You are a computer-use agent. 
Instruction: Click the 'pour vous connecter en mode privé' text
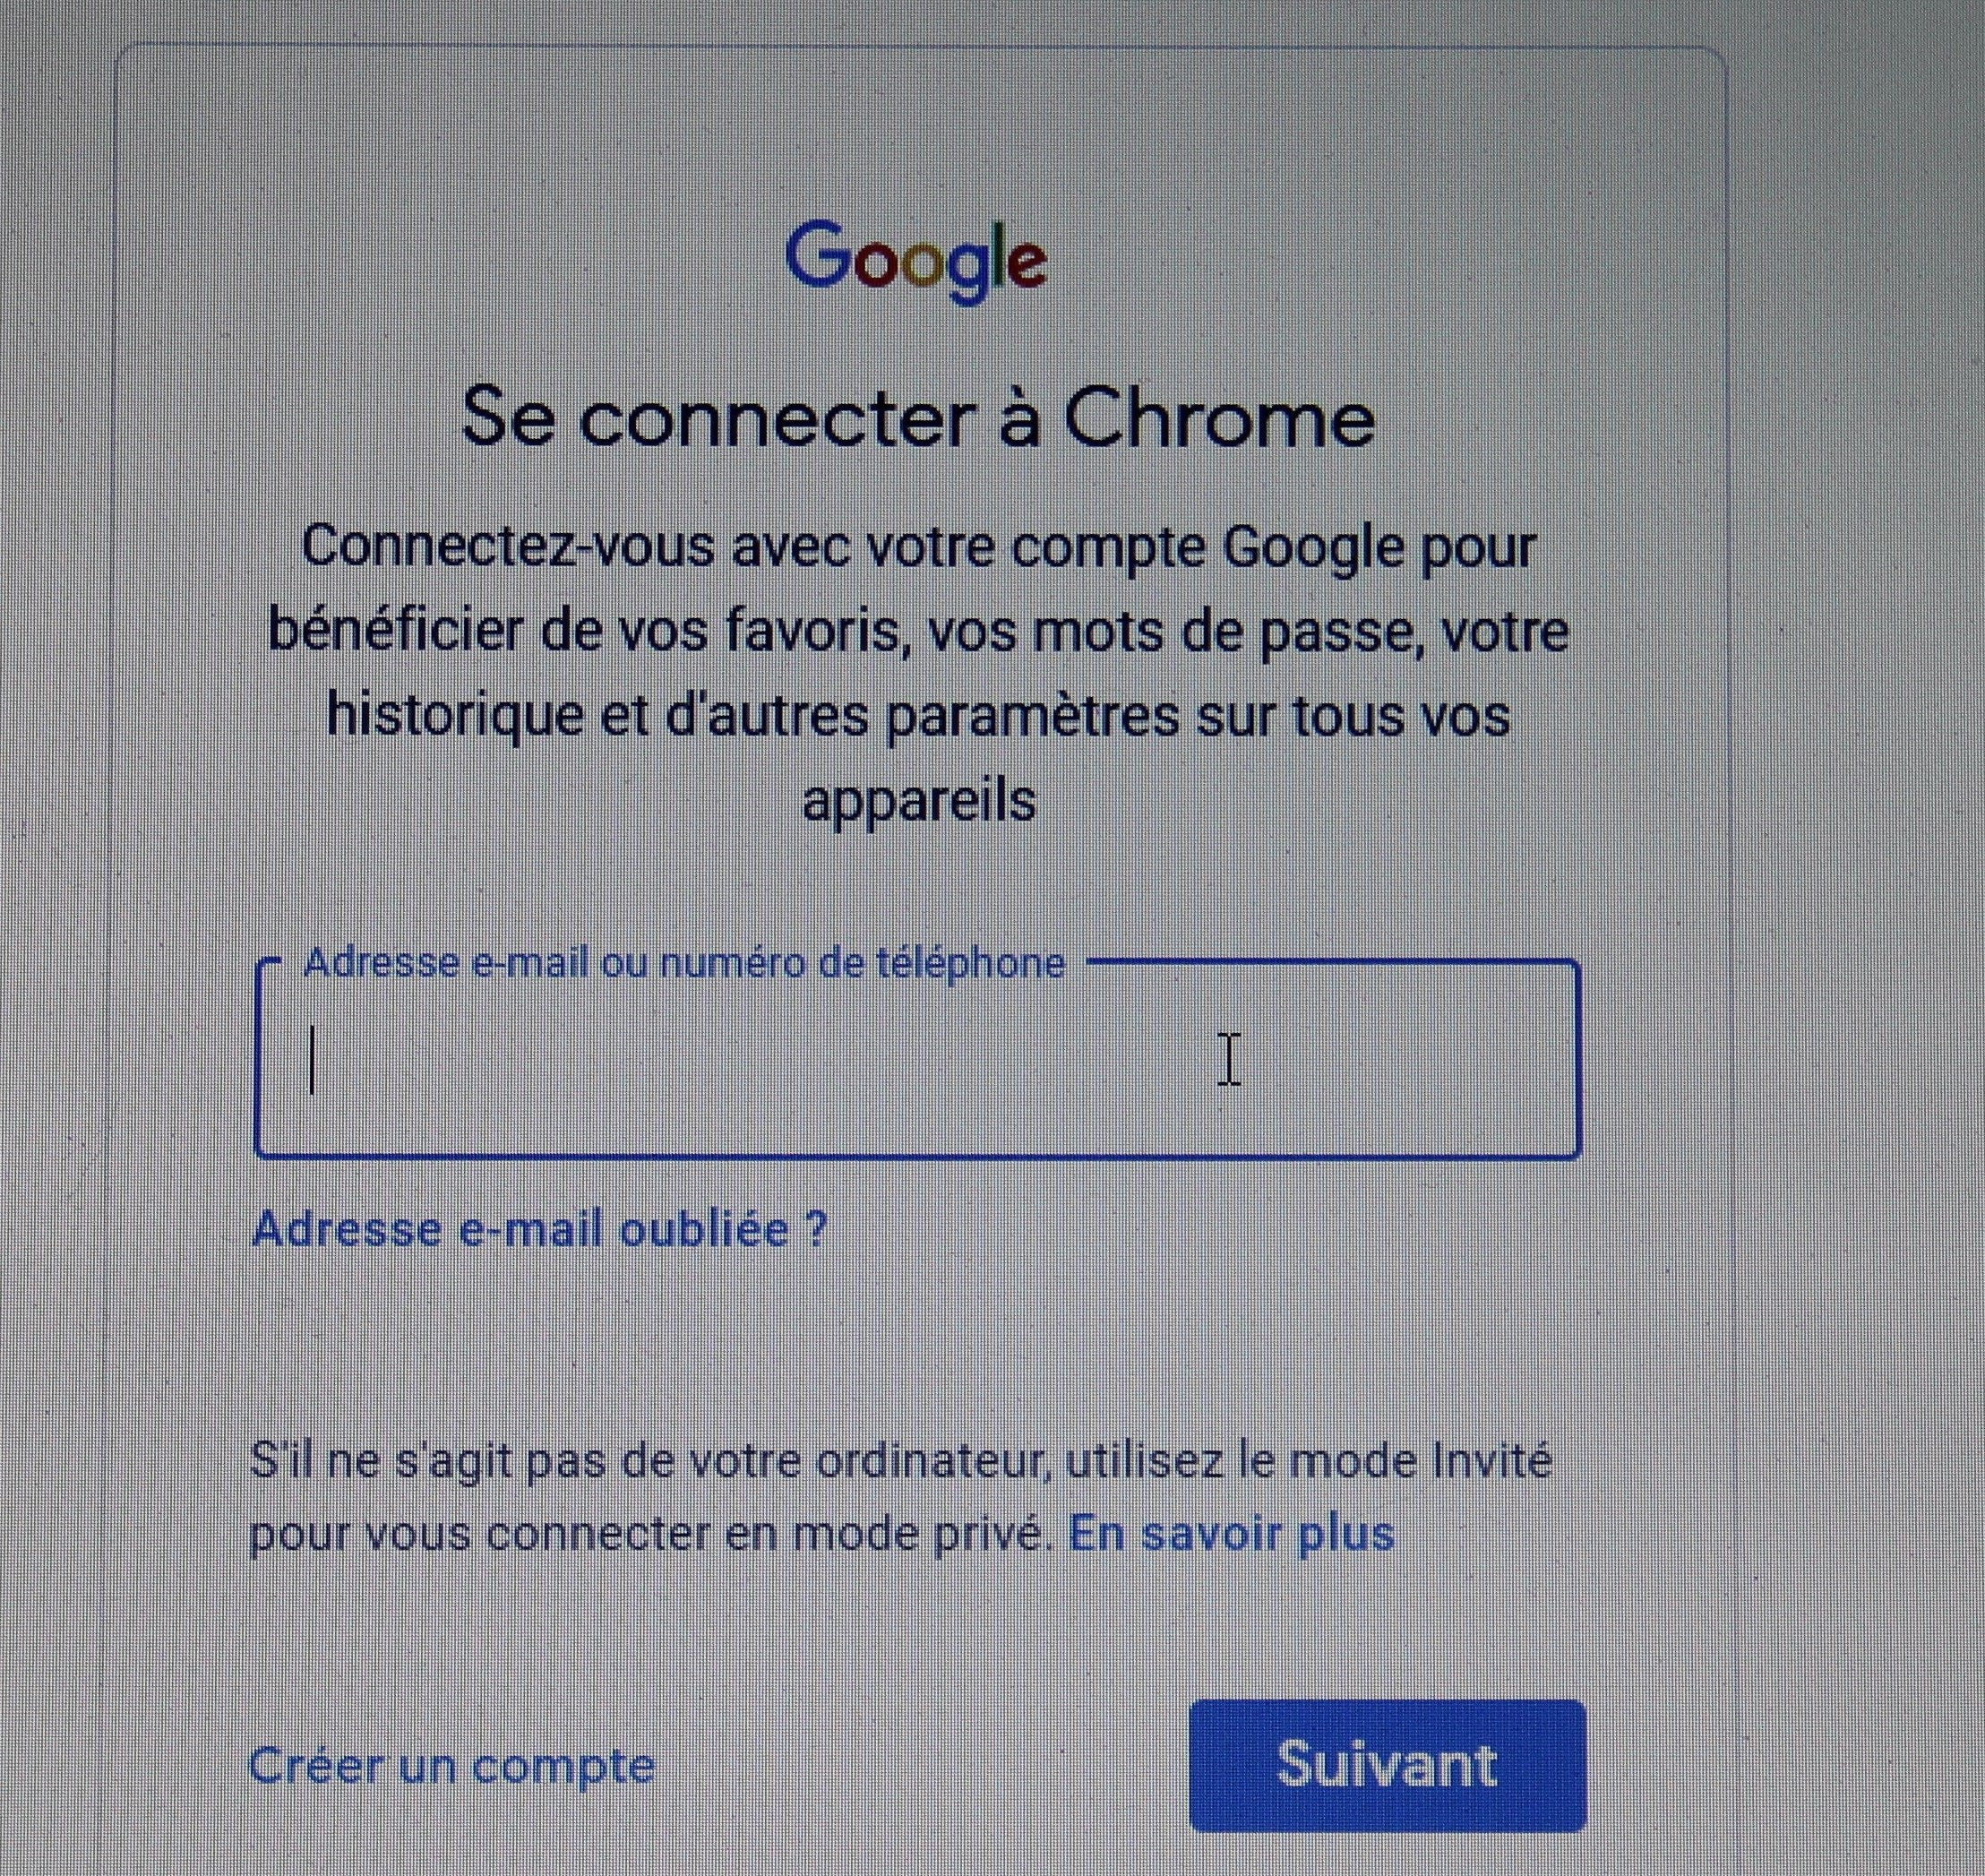pos(650,1533)
